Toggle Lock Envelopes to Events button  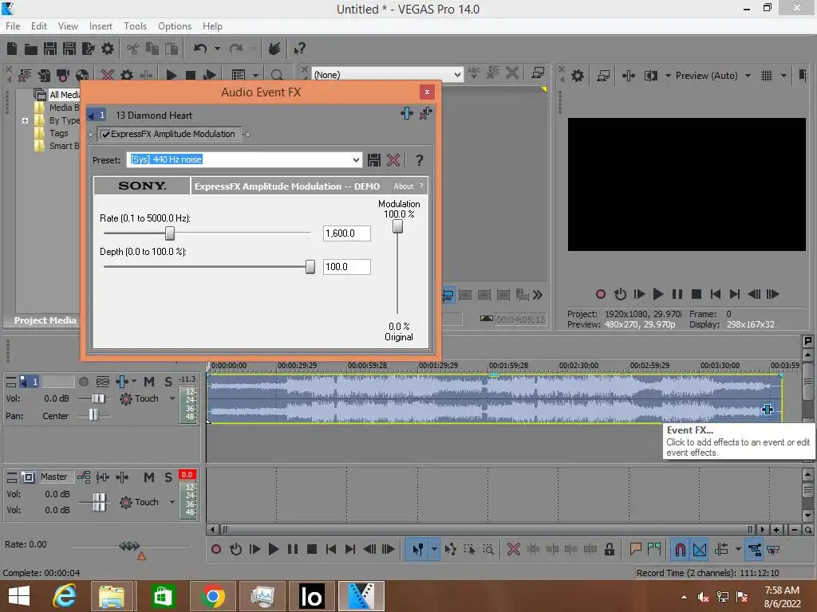(754, 550)
